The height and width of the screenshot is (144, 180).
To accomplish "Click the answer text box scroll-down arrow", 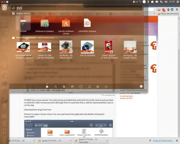I will tap(113, 91).
